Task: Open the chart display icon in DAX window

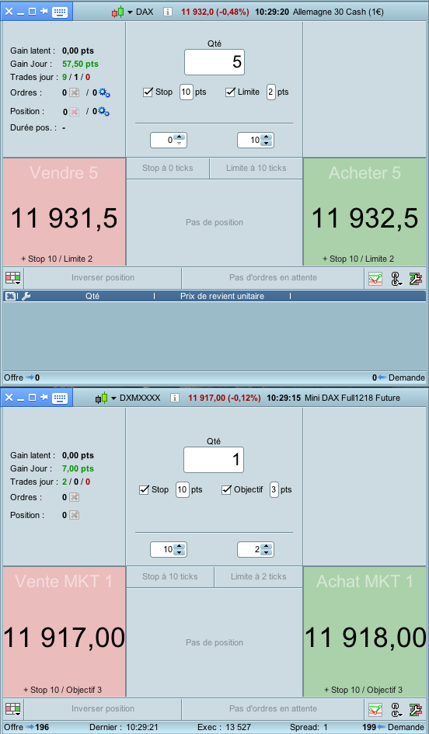Action: pyautogui.click(x=375, y=279)
